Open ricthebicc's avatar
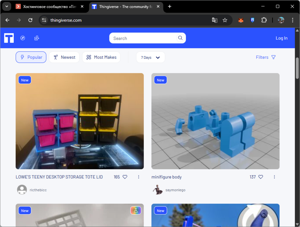This screenshot has height=227, width=300. (x=22, y=190)
